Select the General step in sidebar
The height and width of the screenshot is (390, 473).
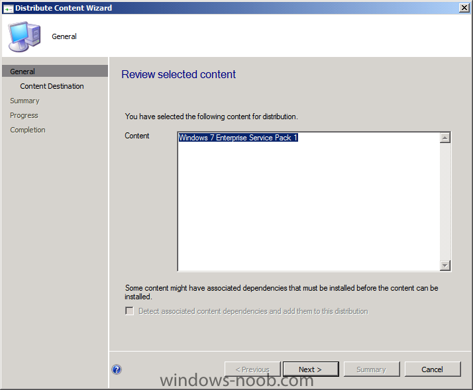click(55, 72)
